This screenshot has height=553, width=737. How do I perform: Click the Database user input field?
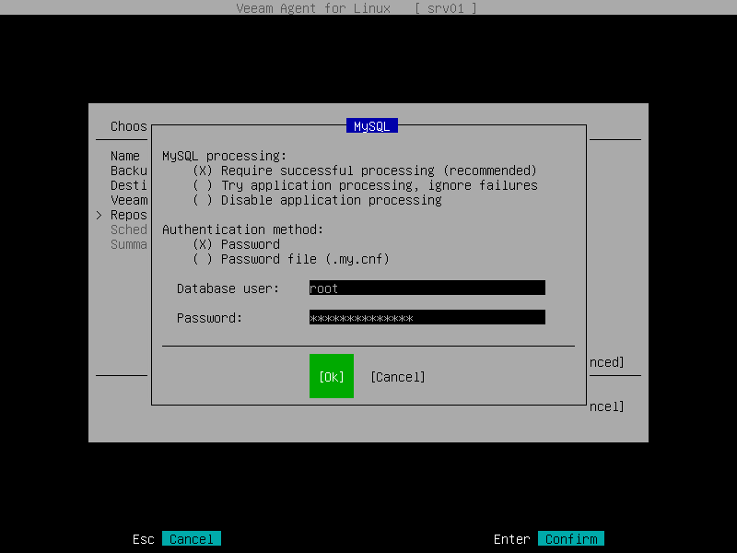(427, 288)
